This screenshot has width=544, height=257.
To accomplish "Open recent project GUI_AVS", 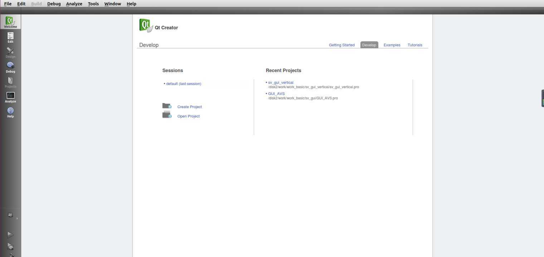I will coord(276,94).
